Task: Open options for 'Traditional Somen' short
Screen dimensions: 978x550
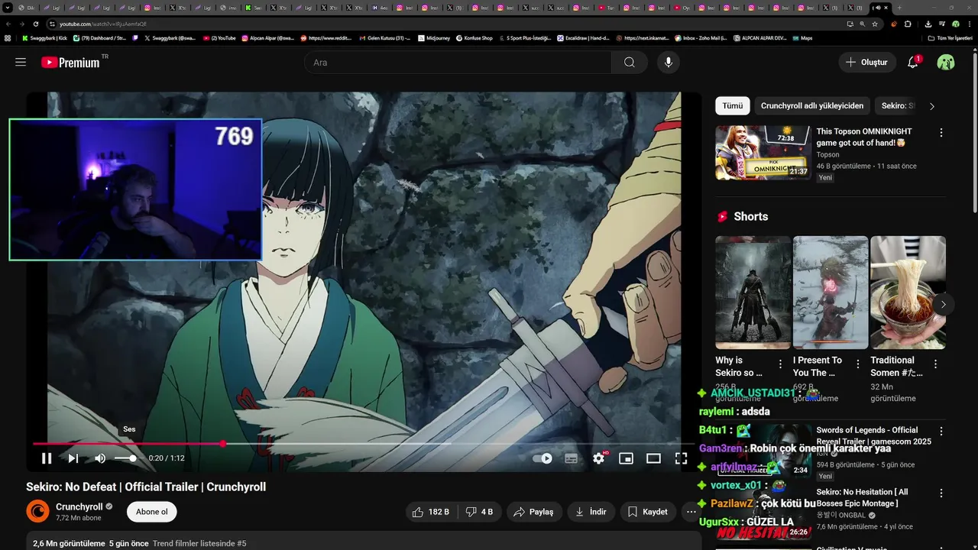Action: point(935,364)
